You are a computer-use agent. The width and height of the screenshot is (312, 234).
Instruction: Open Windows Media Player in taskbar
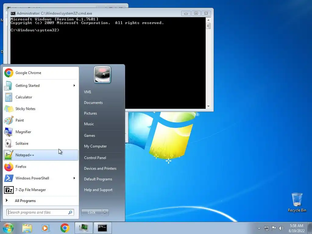click(x=46, y=228)
